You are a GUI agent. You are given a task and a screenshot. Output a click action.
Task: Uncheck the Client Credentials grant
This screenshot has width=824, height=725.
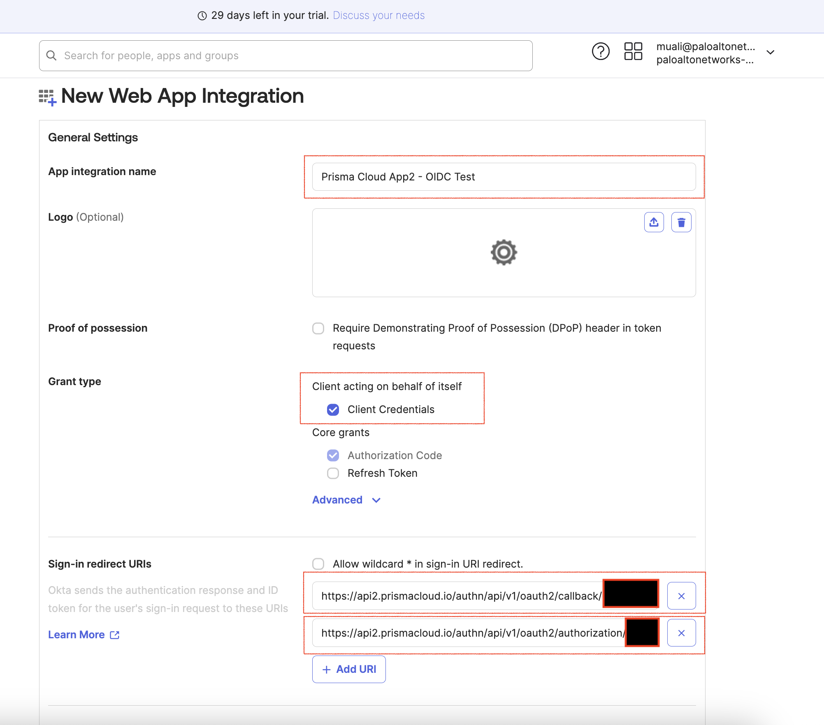pos(333,410)
